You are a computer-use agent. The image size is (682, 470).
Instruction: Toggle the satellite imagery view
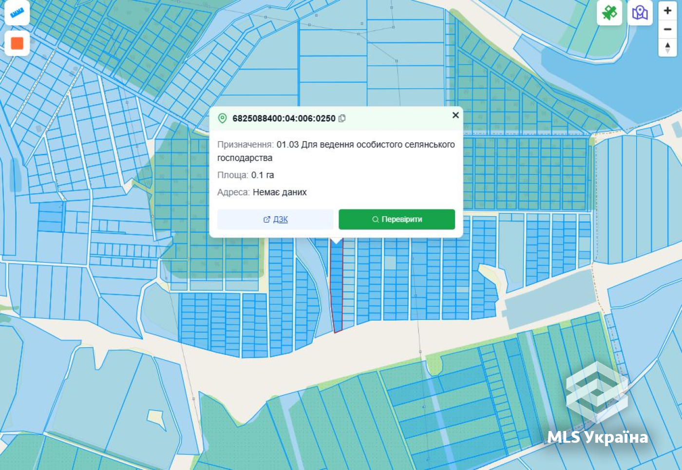click(x=609, y=13)
